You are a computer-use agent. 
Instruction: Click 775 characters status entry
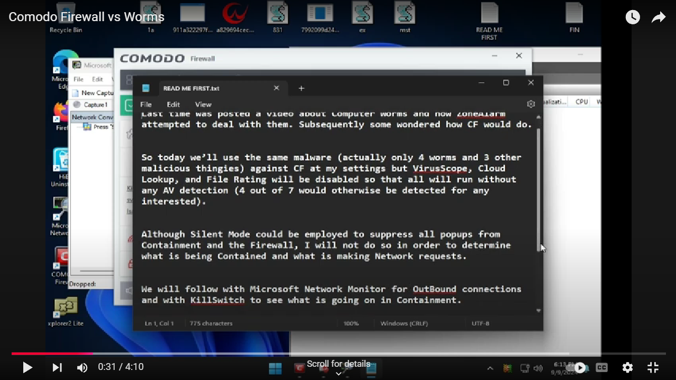click(x=211, y=323)
